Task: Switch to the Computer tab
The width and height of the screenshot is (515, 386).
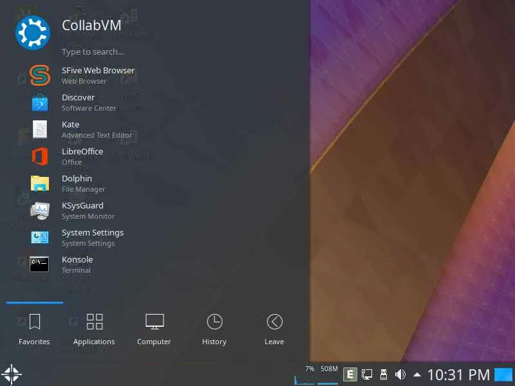Action: pos(154,329)
